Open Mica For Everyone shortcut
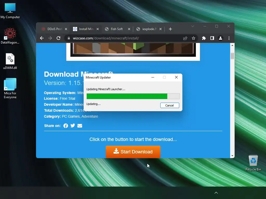The height and width of the screenshot is (199, 266). tap(10, 88)
